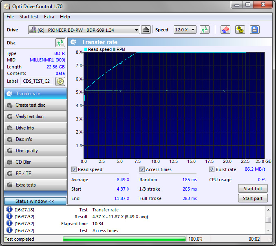Click the disc label icon beside CDS_TEST_C2
276x246 pixels.
[60, 81]
